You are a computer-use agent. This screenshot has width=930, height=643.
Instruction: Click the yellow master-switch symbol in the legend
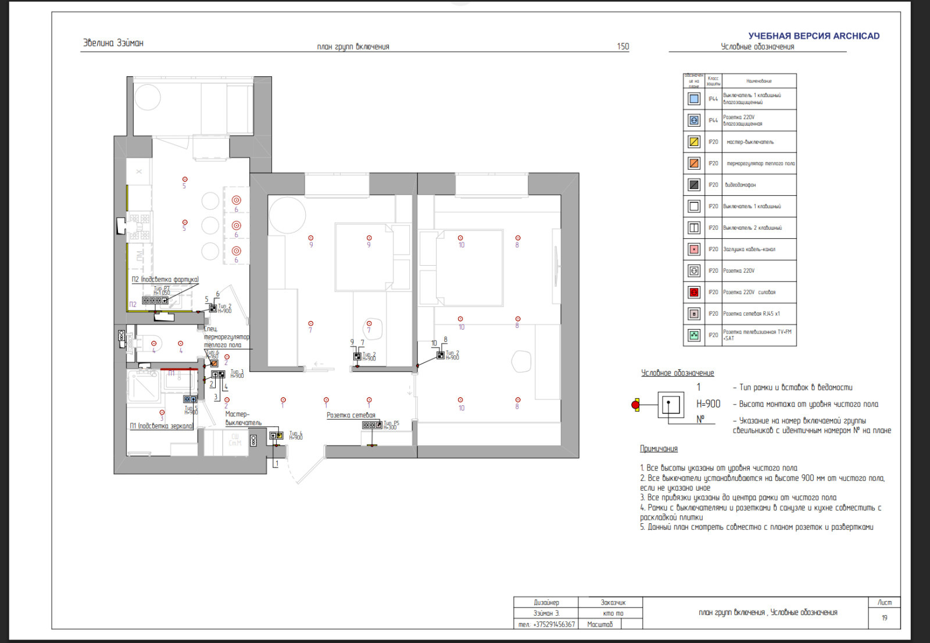(693, 142)
